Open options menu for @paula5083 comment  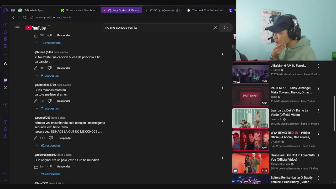[x=222, y=120]
